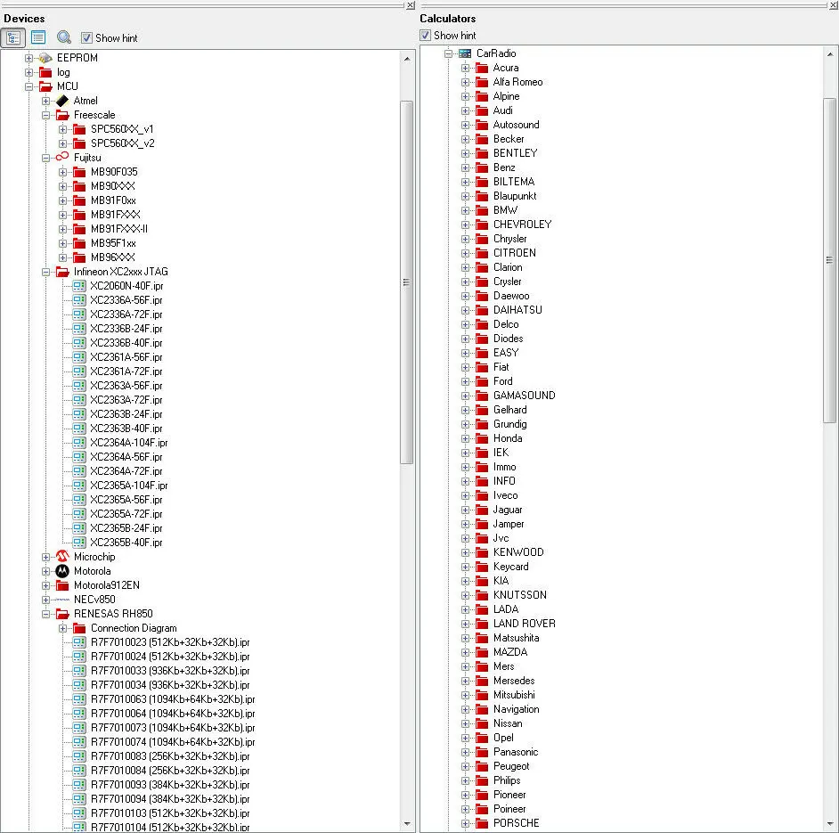This screenshot has width=839, height=833.
Task: Expand the SPC560XX_v2 folder
Action: click(x=62, y=143)
